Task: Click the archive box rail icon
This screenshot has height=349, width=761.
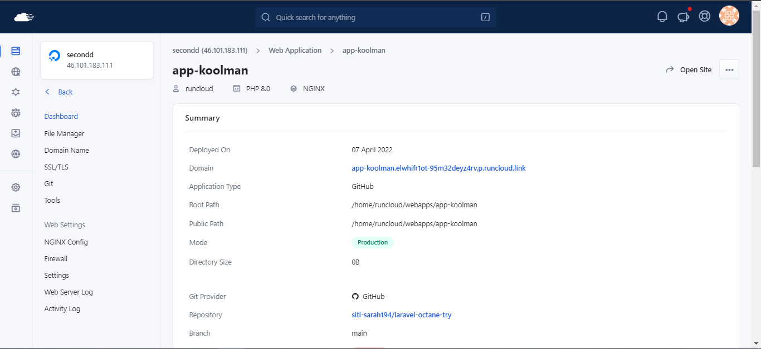Action: point(16,208)
